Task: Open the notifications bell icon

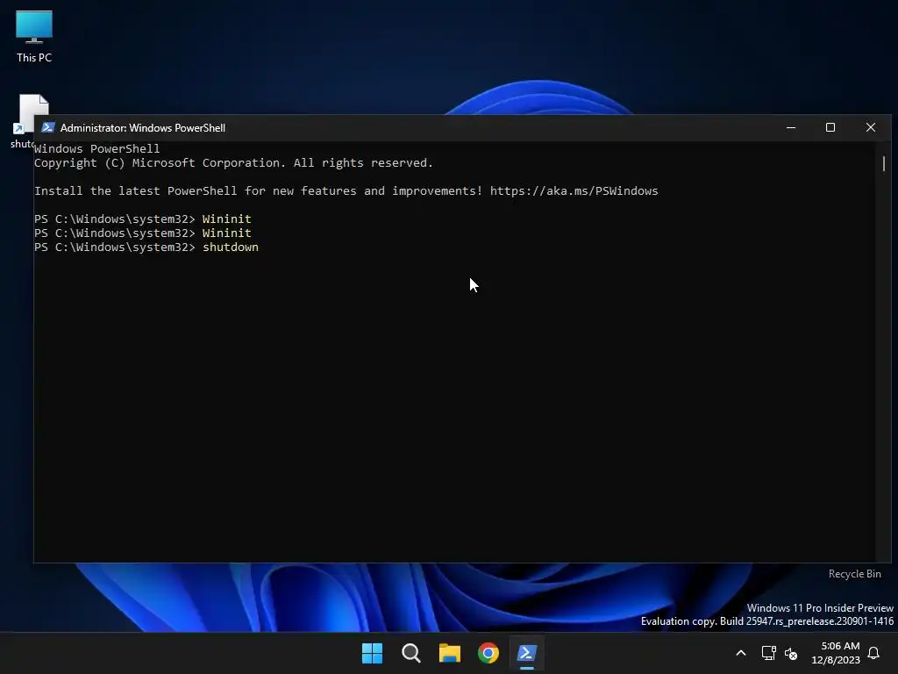Action: click(x=874, y=653)
